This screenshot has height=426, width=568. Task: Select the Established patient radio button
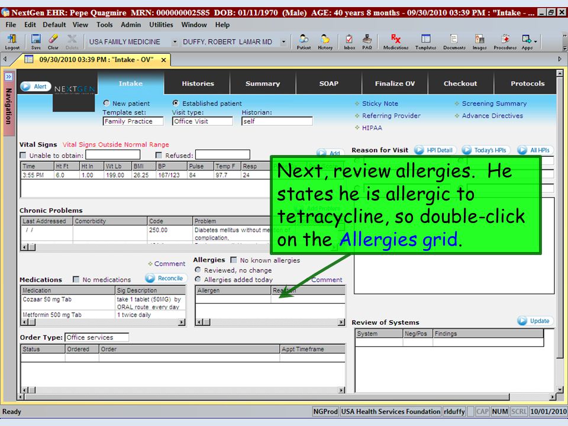[176, 103]
